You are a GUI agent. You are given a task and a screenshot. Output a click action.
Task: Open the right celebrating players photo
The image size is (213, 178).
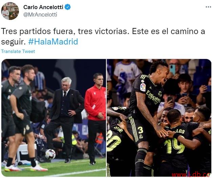159,118
